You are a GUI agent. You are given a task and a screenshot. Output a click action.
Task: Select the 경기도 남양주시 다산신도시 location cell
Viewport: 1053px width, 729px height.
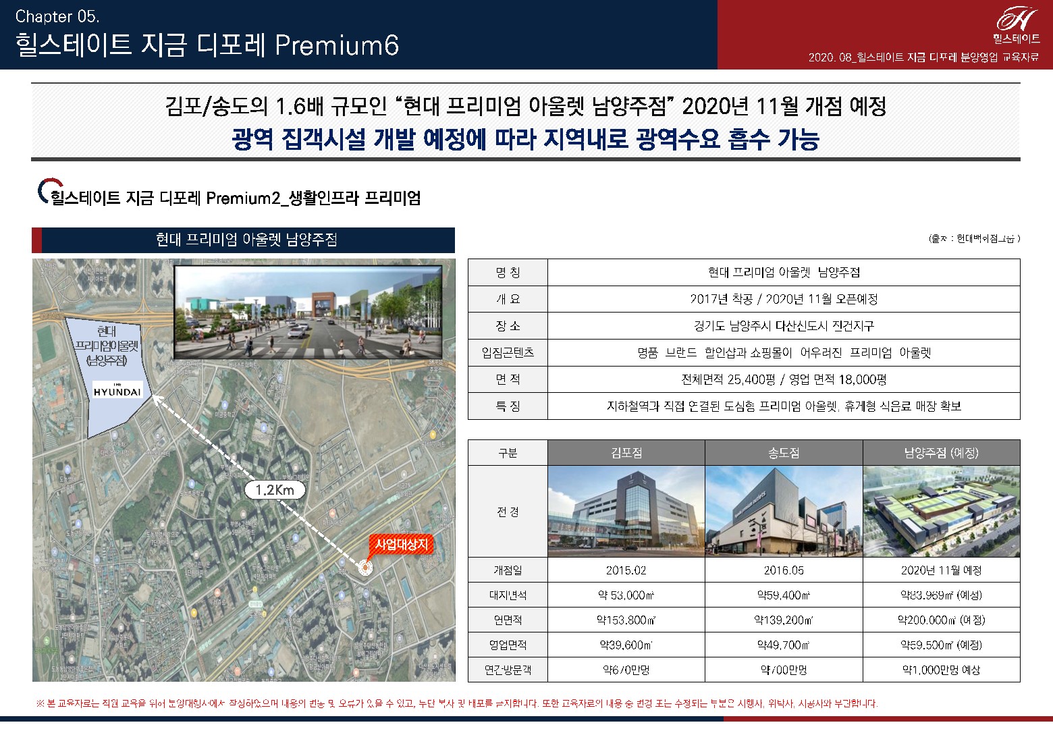[784, 326]
